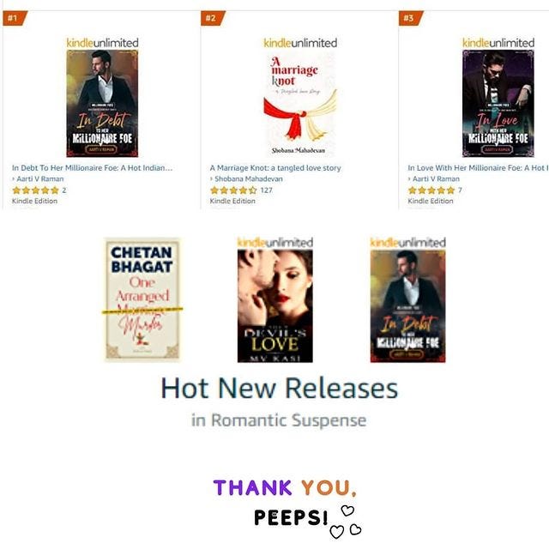Click the Chetan Bhagat One Arranged Murder cover
The height and width of the screenshot is (549, 549).
click(x=142, y=299)
